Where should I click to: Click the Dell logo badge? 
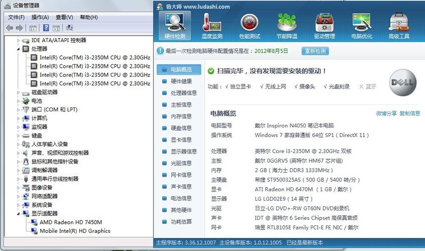click(403, 82)
